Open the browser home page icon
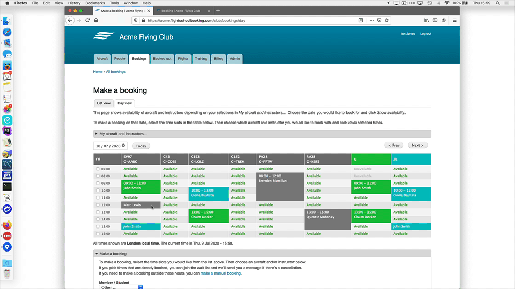 [x=96, y=20]
